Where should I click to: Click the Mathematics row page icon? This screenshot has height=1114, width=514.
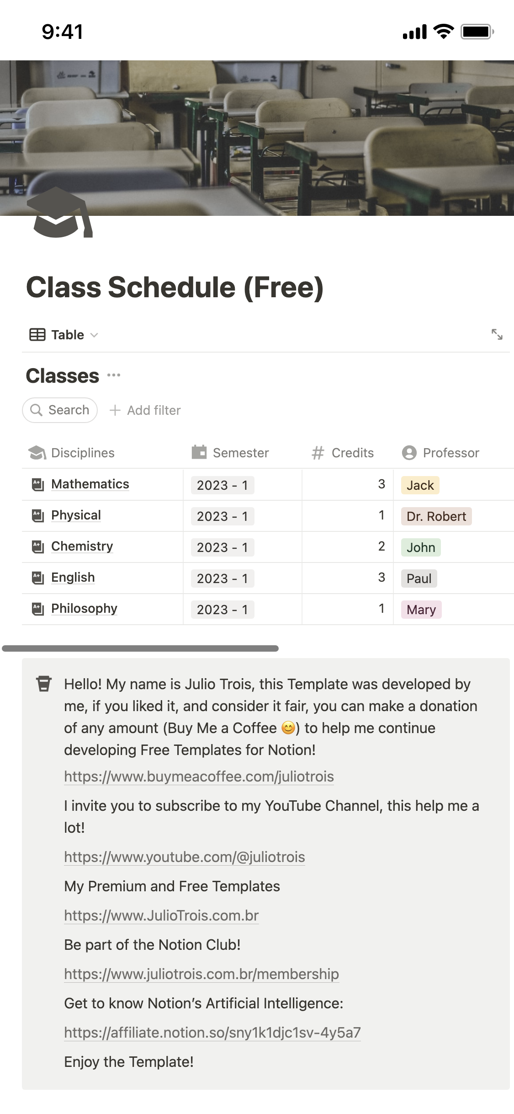(38, 484)
